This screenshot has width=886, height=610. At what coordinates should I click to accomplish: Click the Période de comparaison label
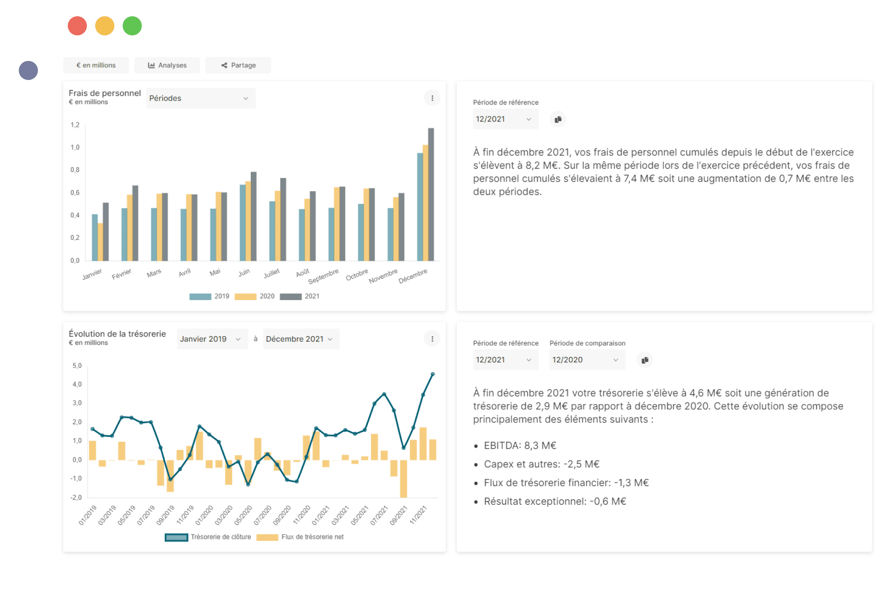pyautogui.click(x=587, y=343)
